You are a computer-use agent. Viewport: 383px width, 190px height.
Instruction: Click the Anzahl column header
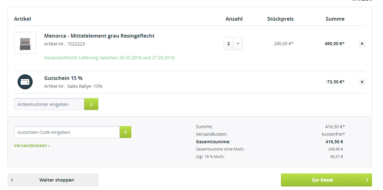click(234, 19)
